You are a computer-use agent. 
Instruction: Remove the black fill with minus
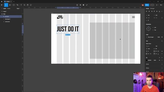[x=162, y=60]
